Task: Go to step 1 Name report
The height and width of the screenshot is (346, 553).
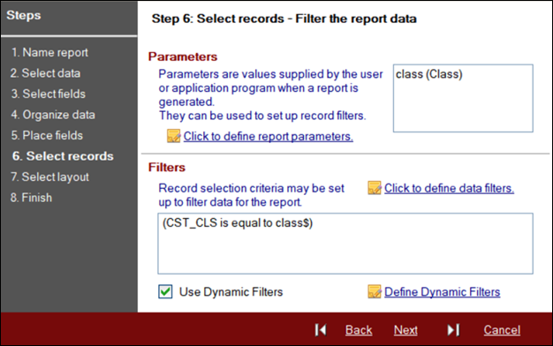Action: pyautogui.click(x=49, y=52)
